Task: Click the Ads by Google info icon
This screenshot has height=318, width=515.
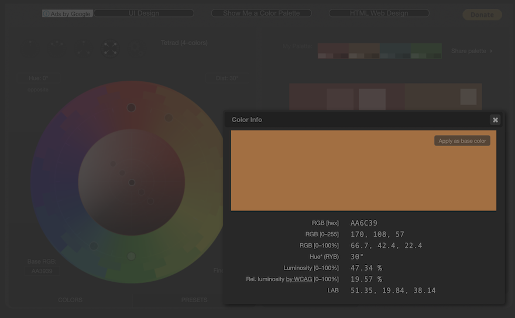Action: click(46, 13)
